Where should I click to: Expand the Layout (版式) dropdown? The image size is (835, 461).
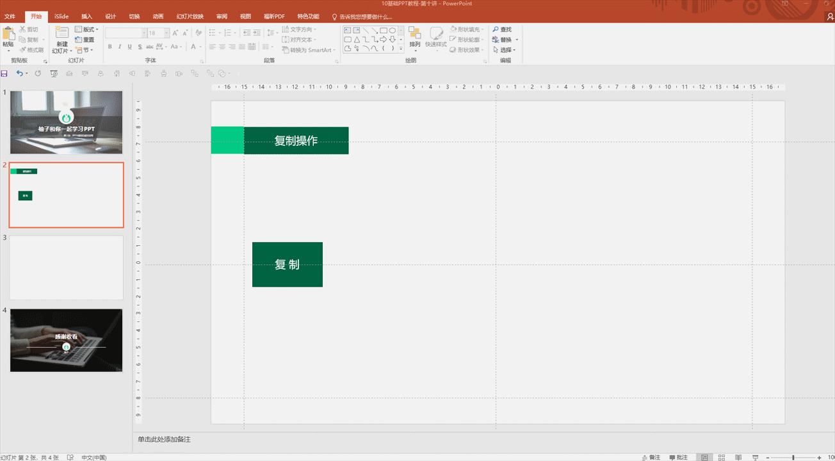click(87, 29)
